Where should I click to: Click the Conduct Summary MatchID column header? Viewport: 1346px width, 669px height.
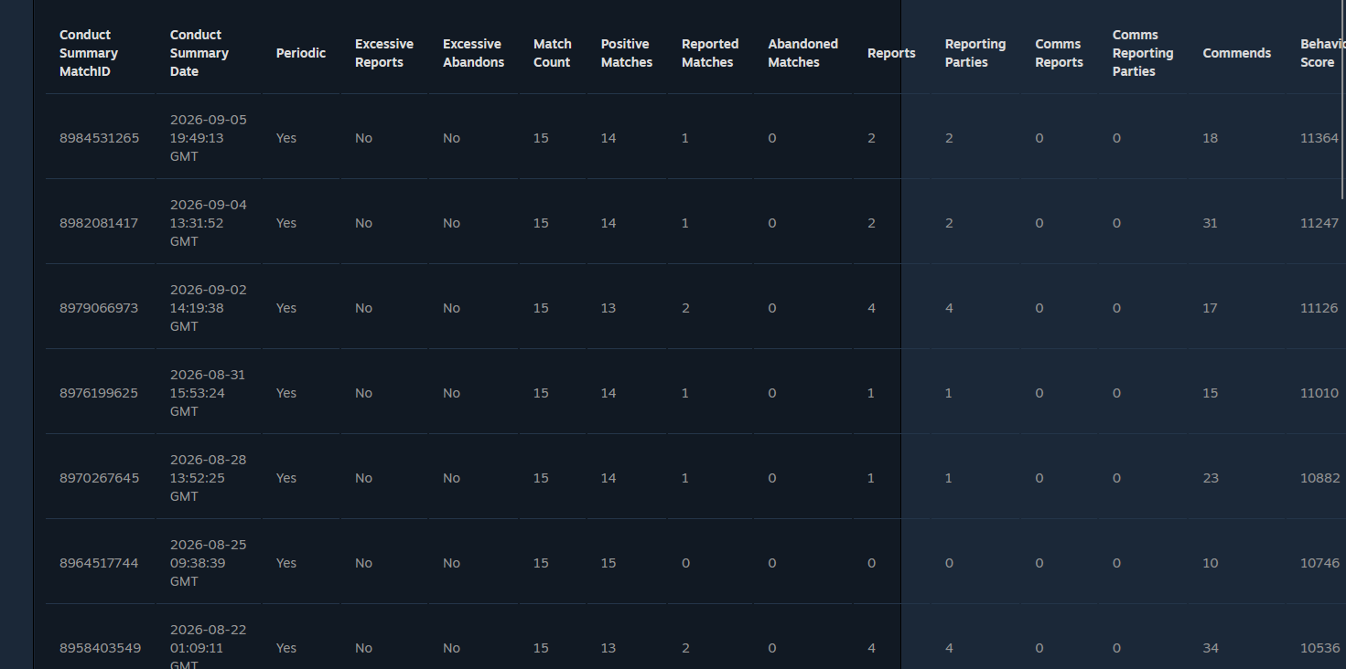tap(89, 53)
